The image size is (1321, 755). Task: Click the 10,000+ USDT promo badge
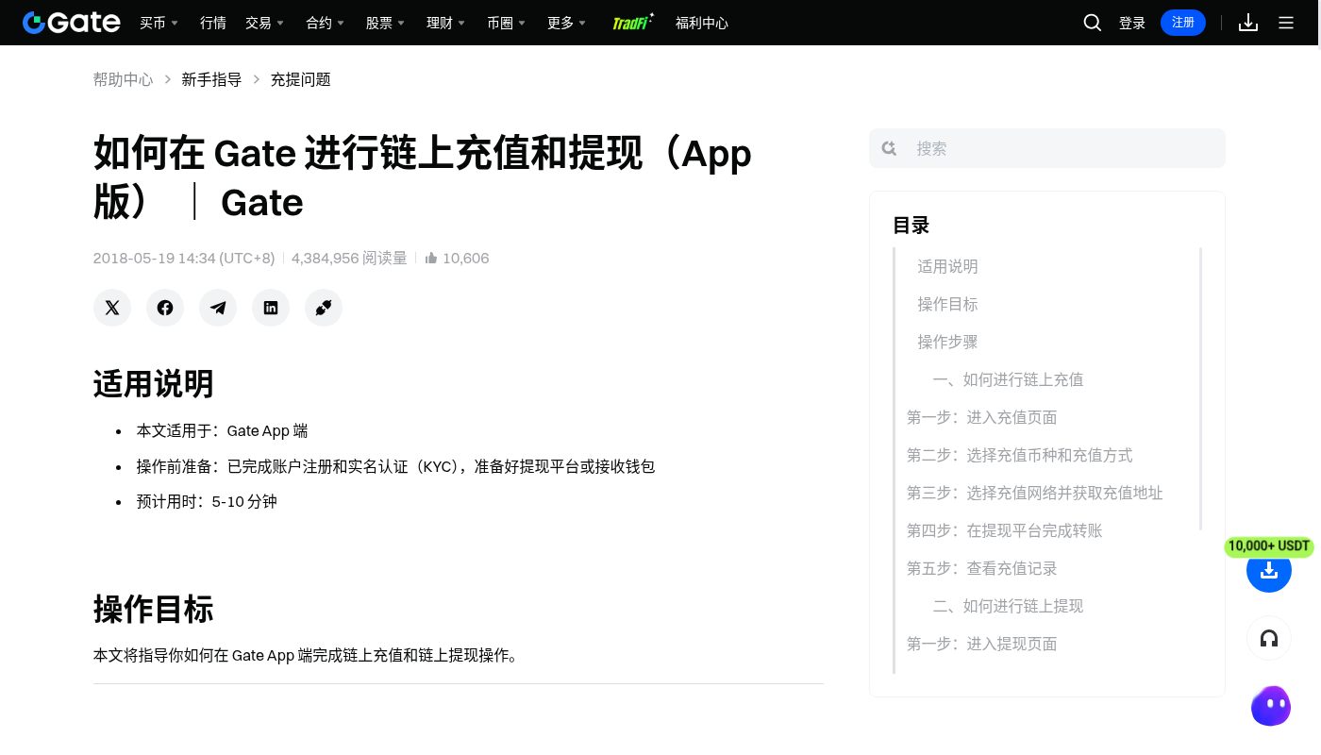click(x=1269, y=546)
